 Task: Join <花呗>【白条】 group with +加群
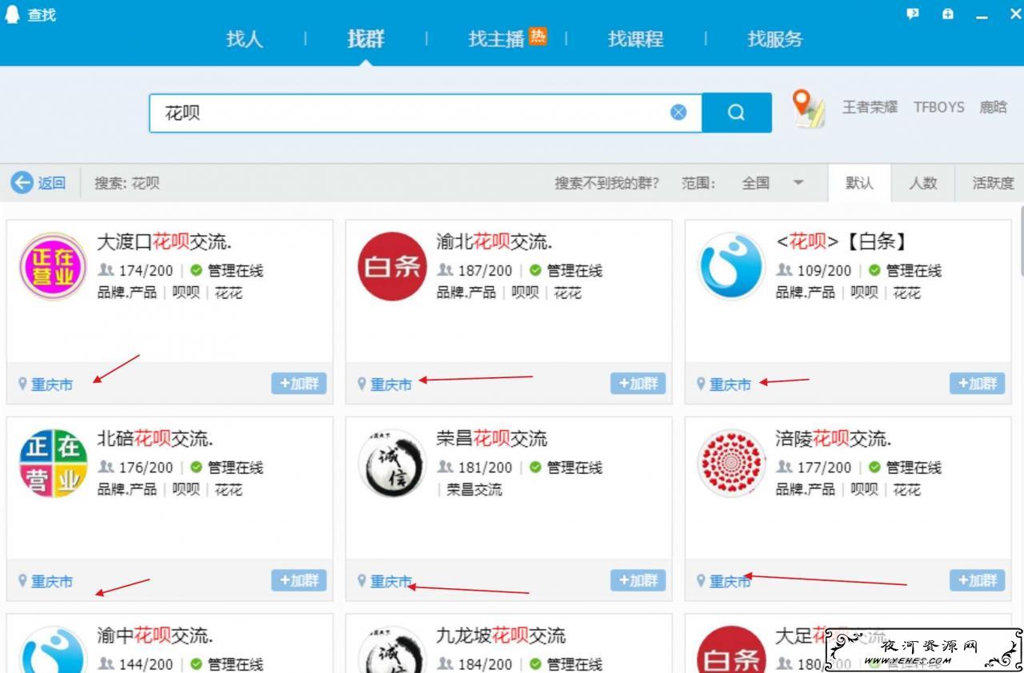click(977, 384)
